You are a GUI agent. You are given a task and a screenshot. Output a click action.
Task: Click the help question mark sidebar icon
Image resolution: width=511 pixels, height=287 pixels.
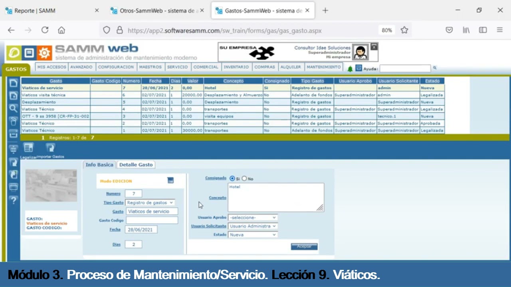click(13, 200)
